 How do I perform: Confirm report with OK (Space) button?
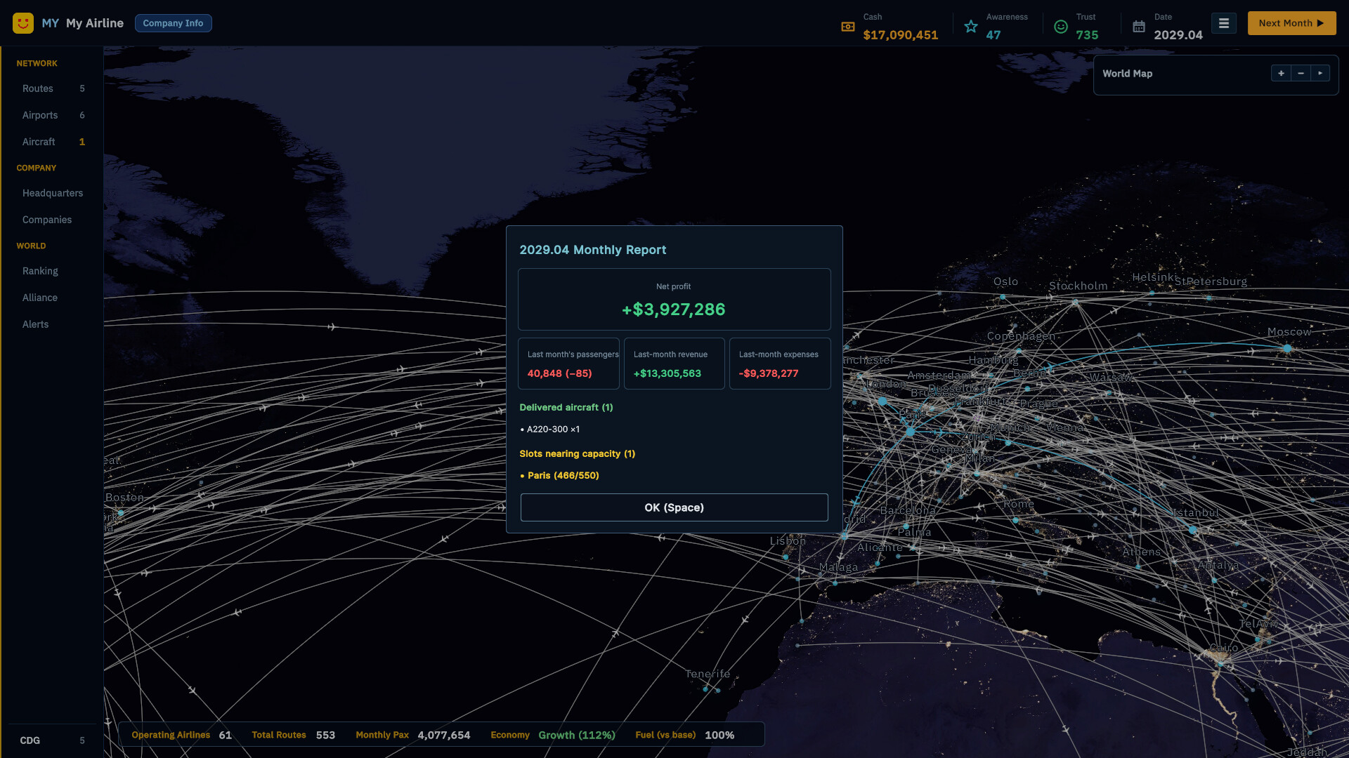674,507
